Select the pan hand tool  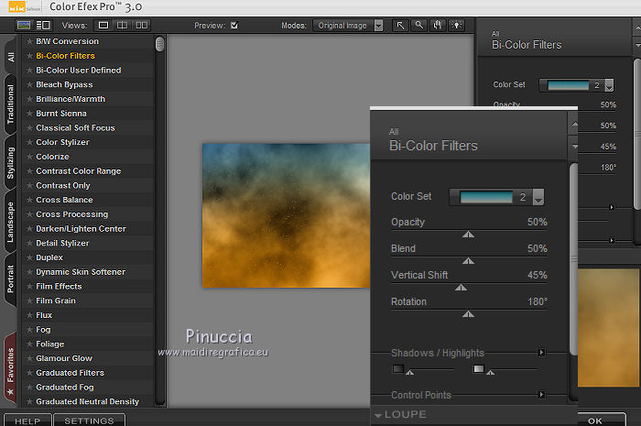(436, 26)
